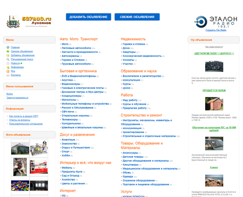
Task: Open the Стиральные машины subcategory
Action: (75, 115)
